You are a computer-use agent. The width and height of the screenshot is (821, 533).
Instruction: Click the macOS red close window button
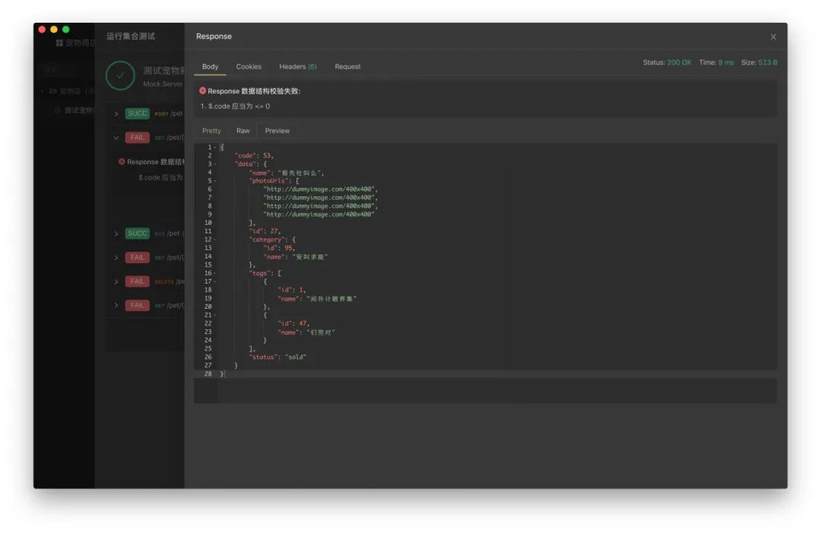click(42, 30)
